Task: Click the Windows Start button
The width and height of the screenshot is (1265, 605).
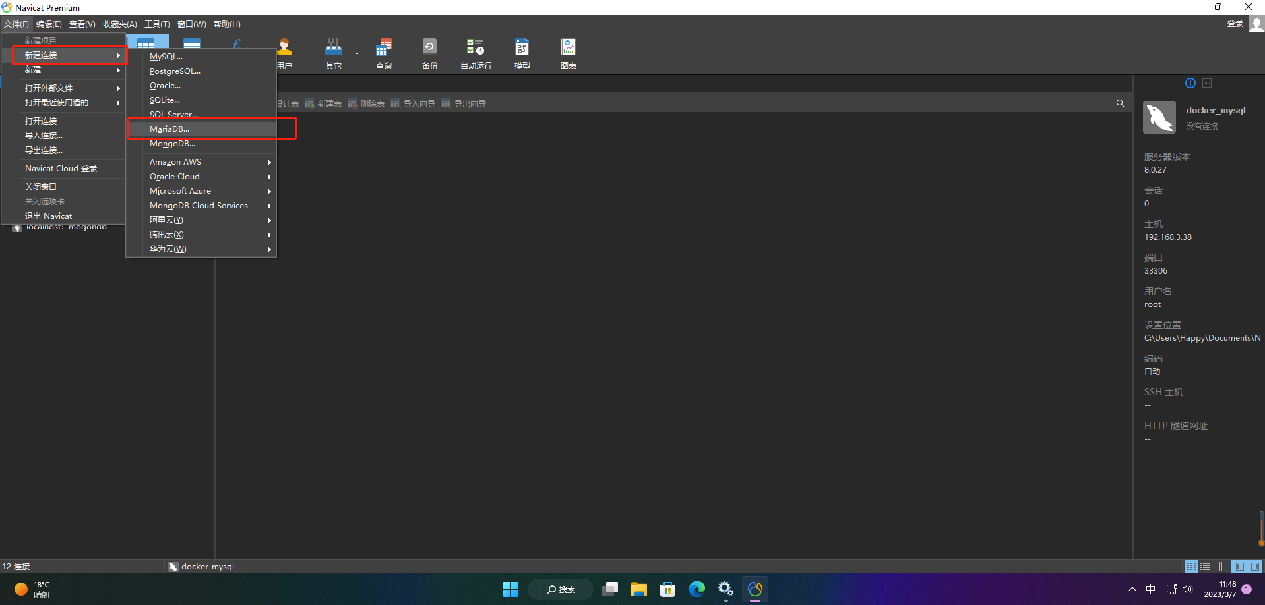Action: pos(510,589)
